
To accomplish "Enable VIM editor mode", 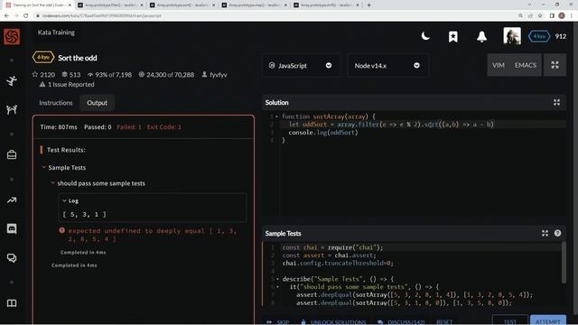I will pos(498,65).
